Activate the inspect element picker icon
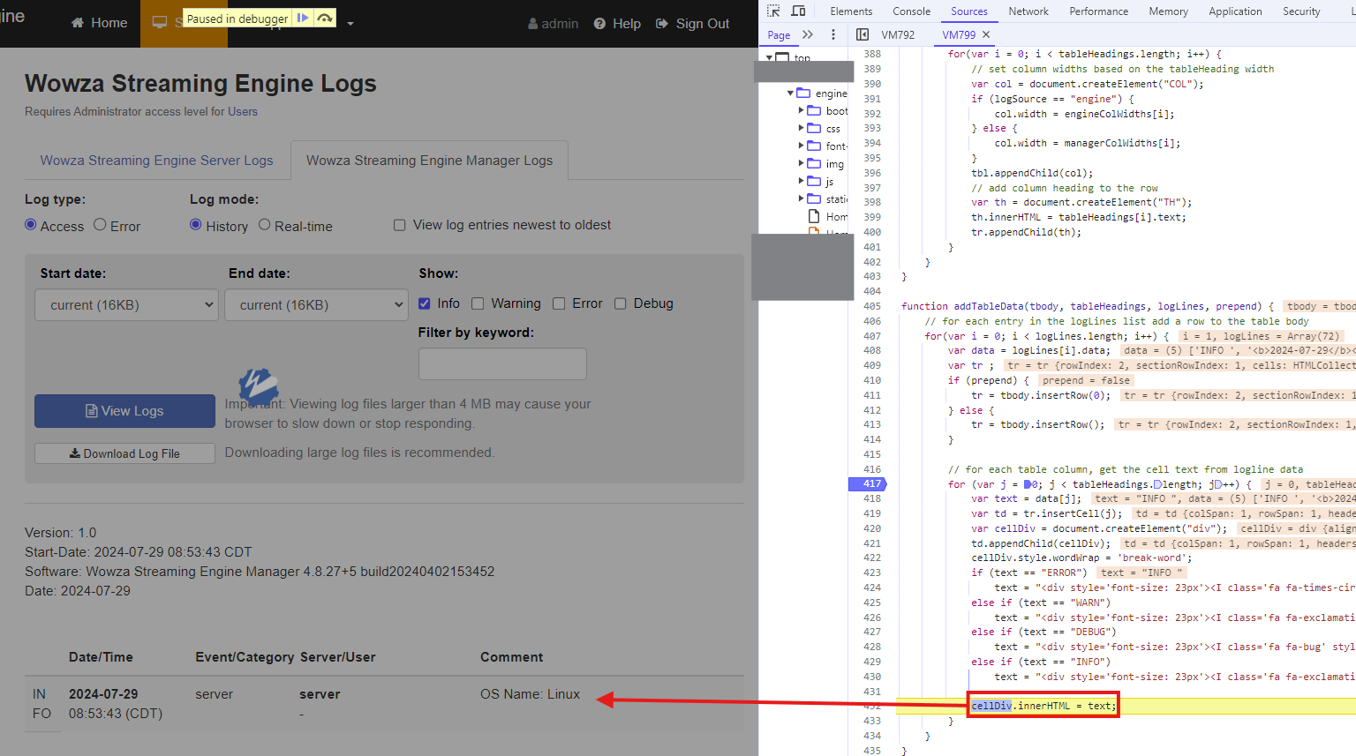Viewport: 1356px width, 756px height. click(x=773, y=11)
